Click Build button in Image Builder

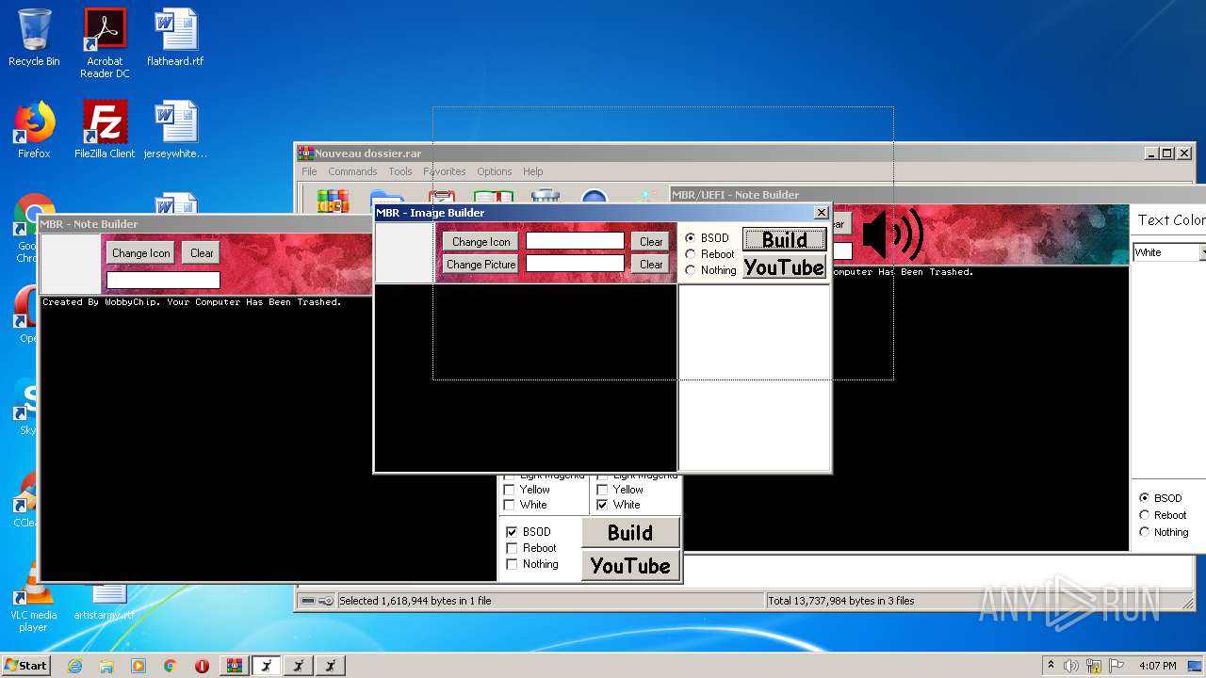coord(784,239)
